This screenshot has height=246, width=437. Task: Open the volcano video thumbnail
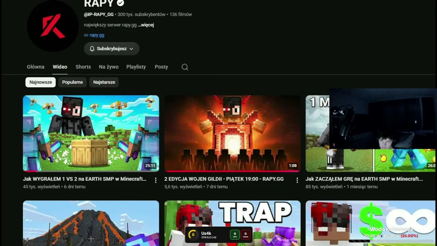91,223
